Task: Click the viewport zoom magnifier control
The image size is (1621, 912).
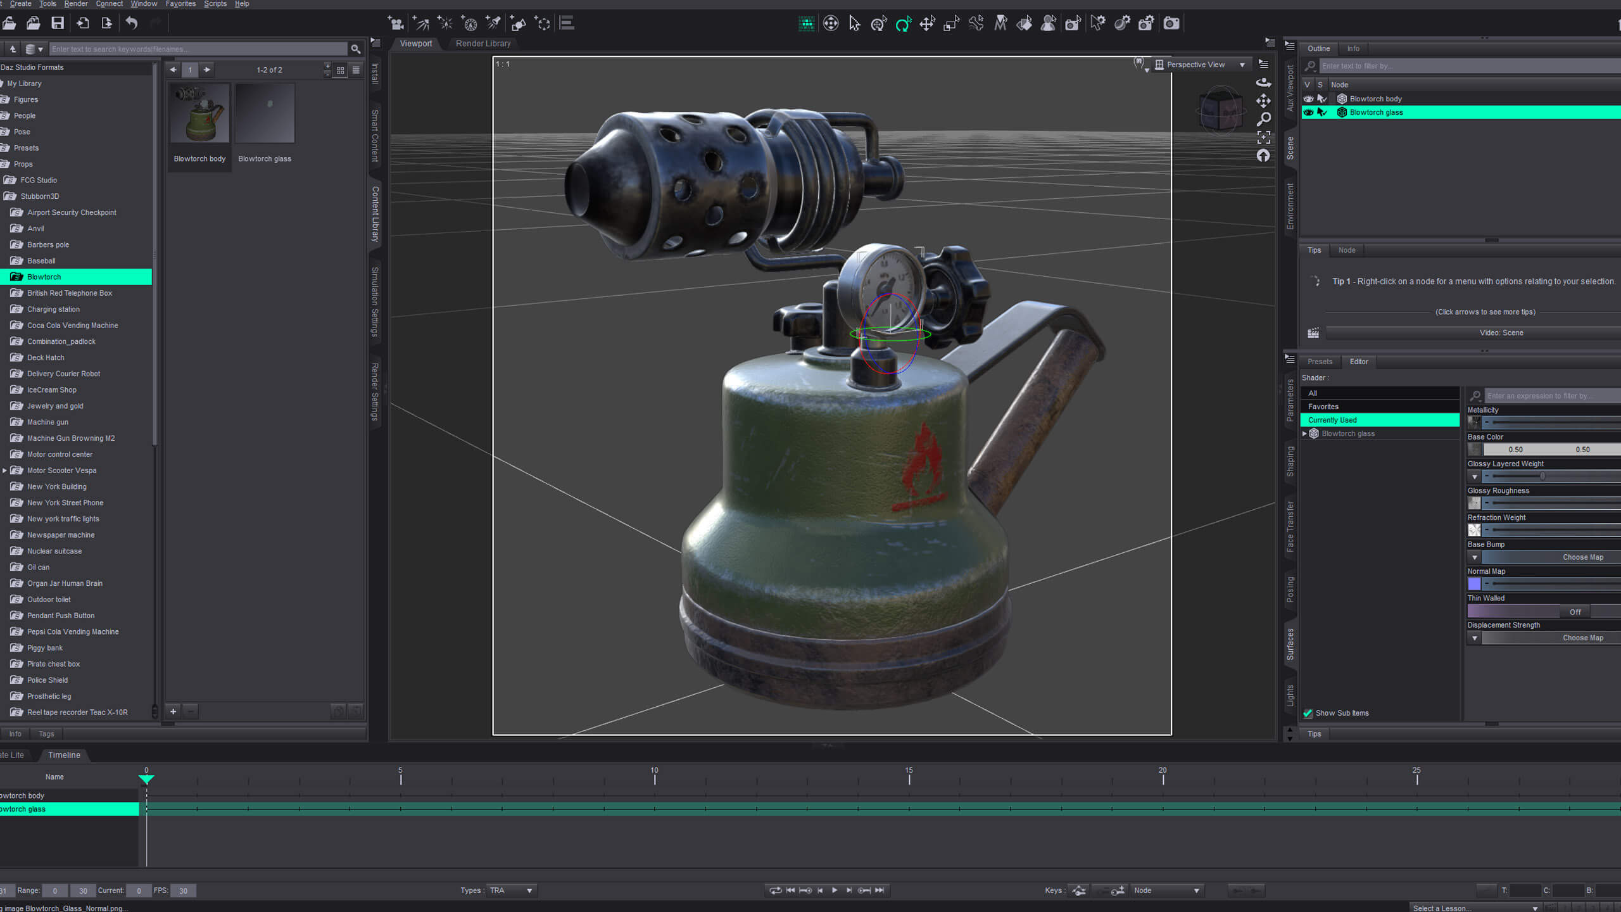Action: click(x=1263, y=119)
